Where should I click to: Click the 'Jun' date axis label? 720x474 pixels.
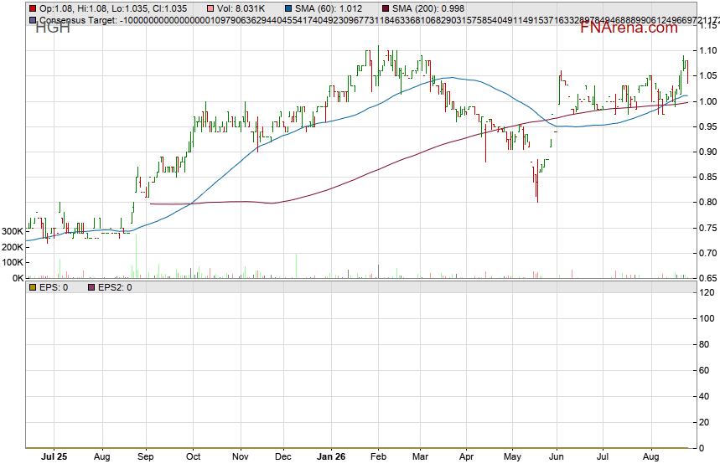pos(557,457)
